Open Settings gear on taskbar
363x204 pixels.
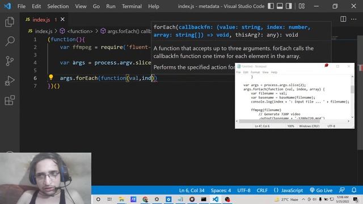(x=157, y=199)
